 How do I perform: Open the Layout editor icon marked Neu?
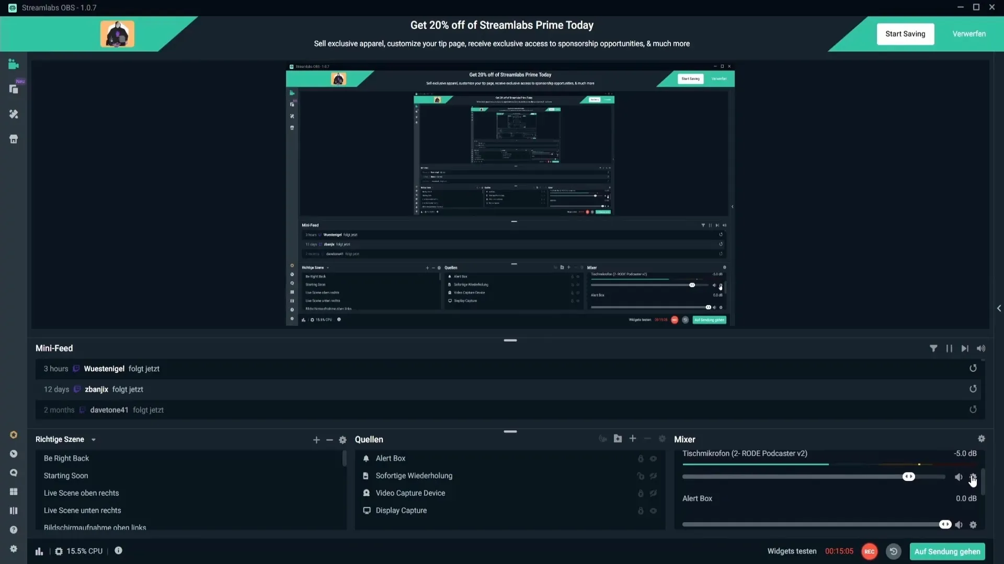point(14,89)
